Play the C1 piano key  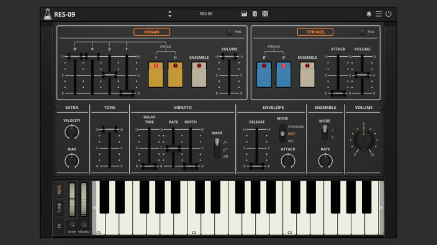click(x=101, y=223)
